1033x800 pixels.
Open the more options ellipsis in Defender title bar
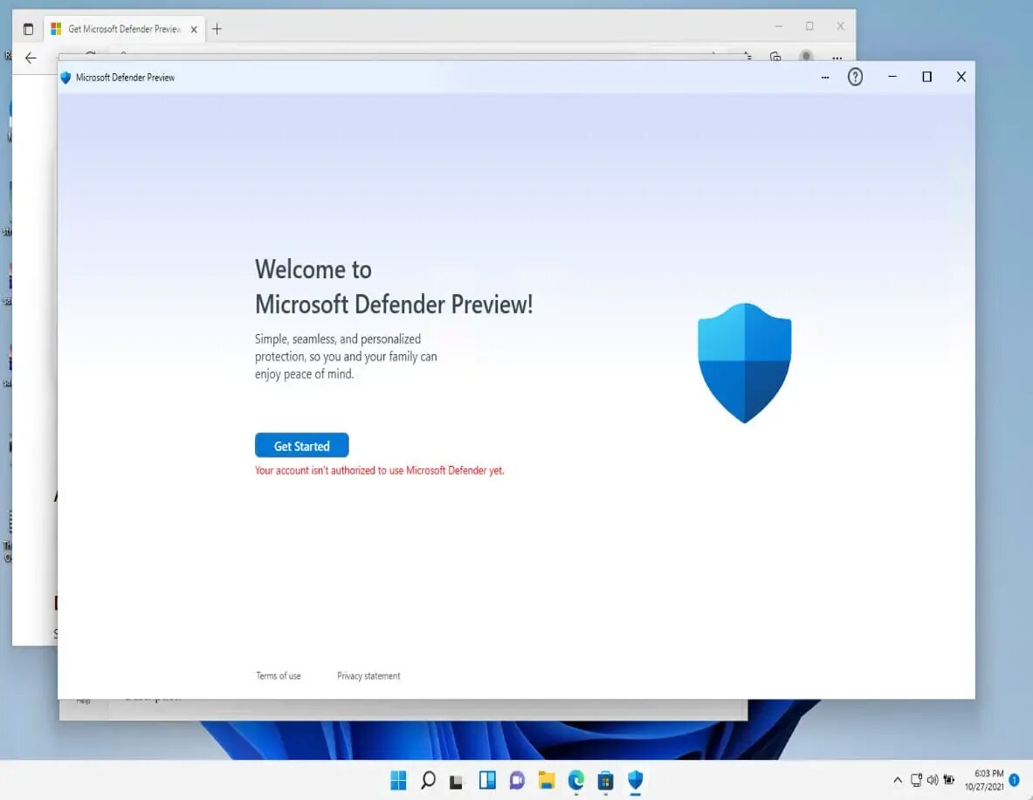[825, 78]
